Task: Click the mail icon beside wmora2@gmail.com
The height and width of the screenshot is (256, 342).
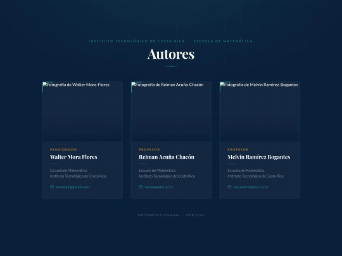Action: coord(52,186)
